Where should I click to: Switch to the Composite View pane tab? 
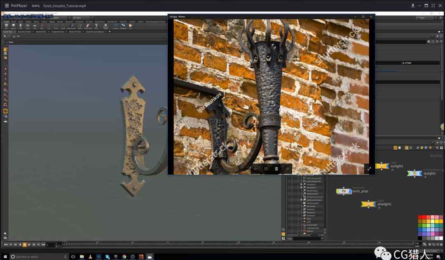coord(58,32)
